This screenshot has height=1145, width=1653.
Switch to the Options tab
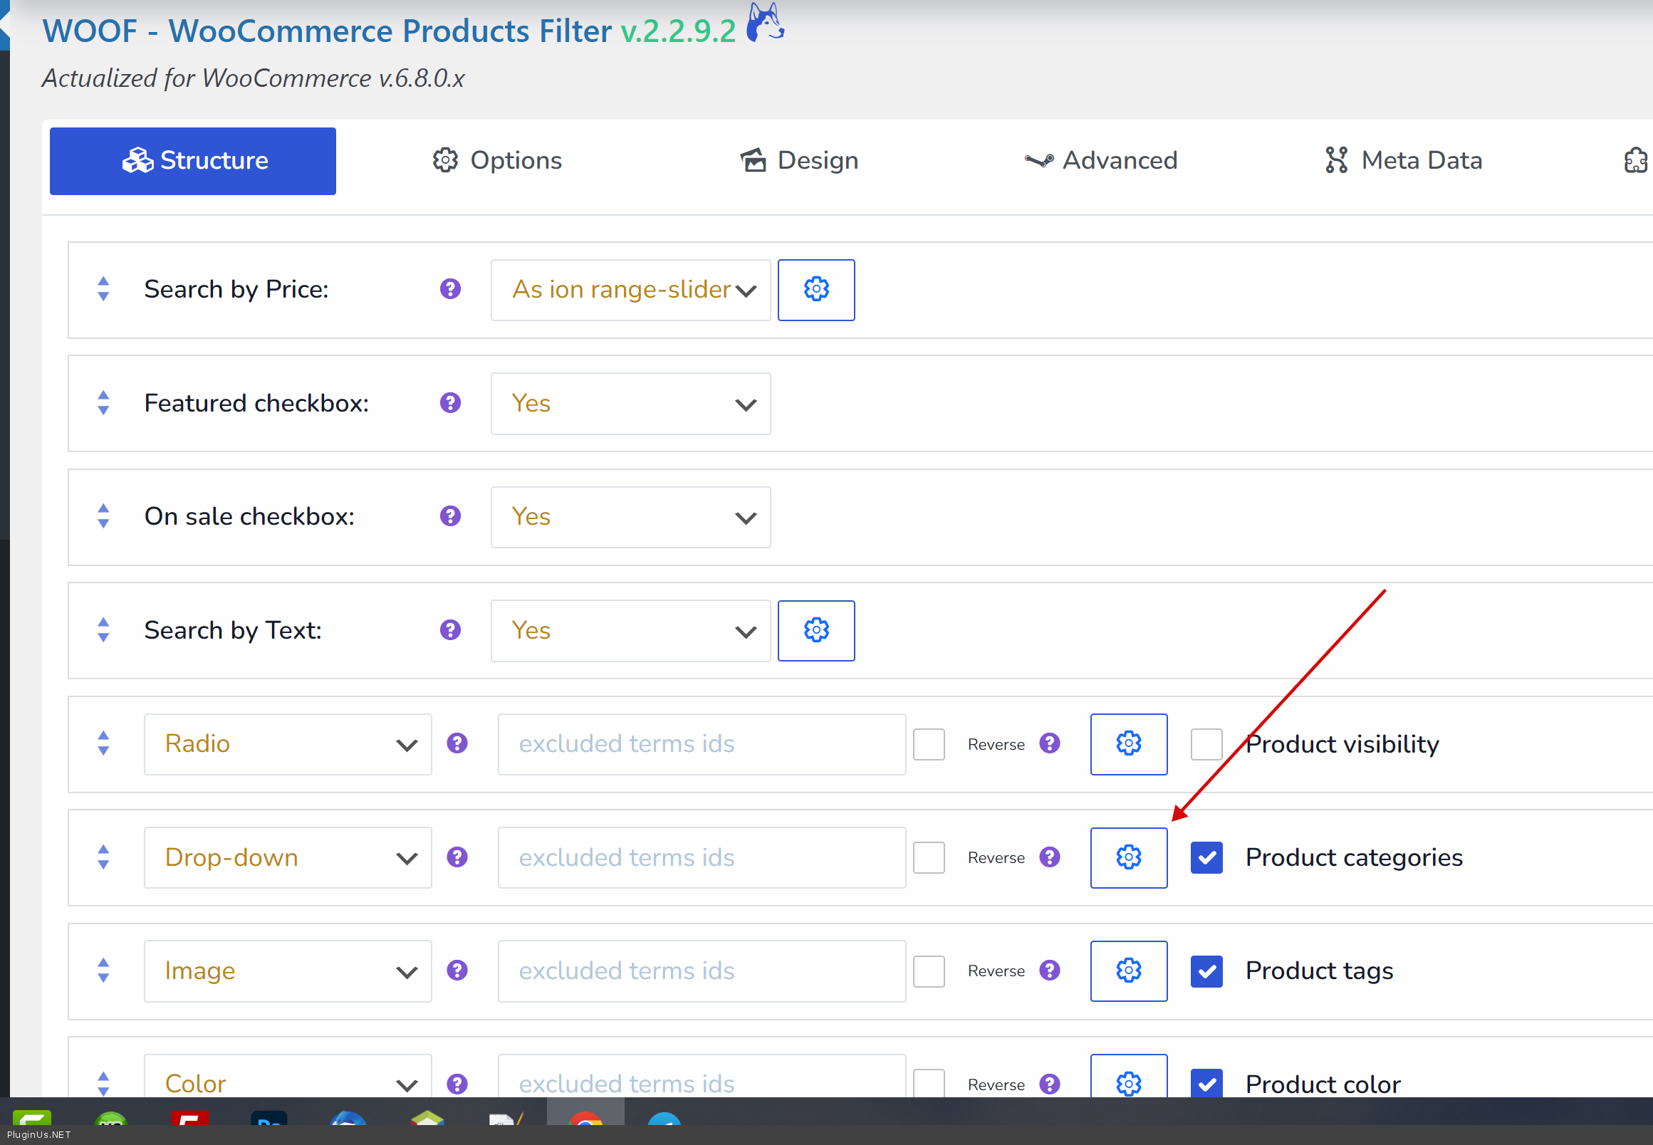click(497, 161)
